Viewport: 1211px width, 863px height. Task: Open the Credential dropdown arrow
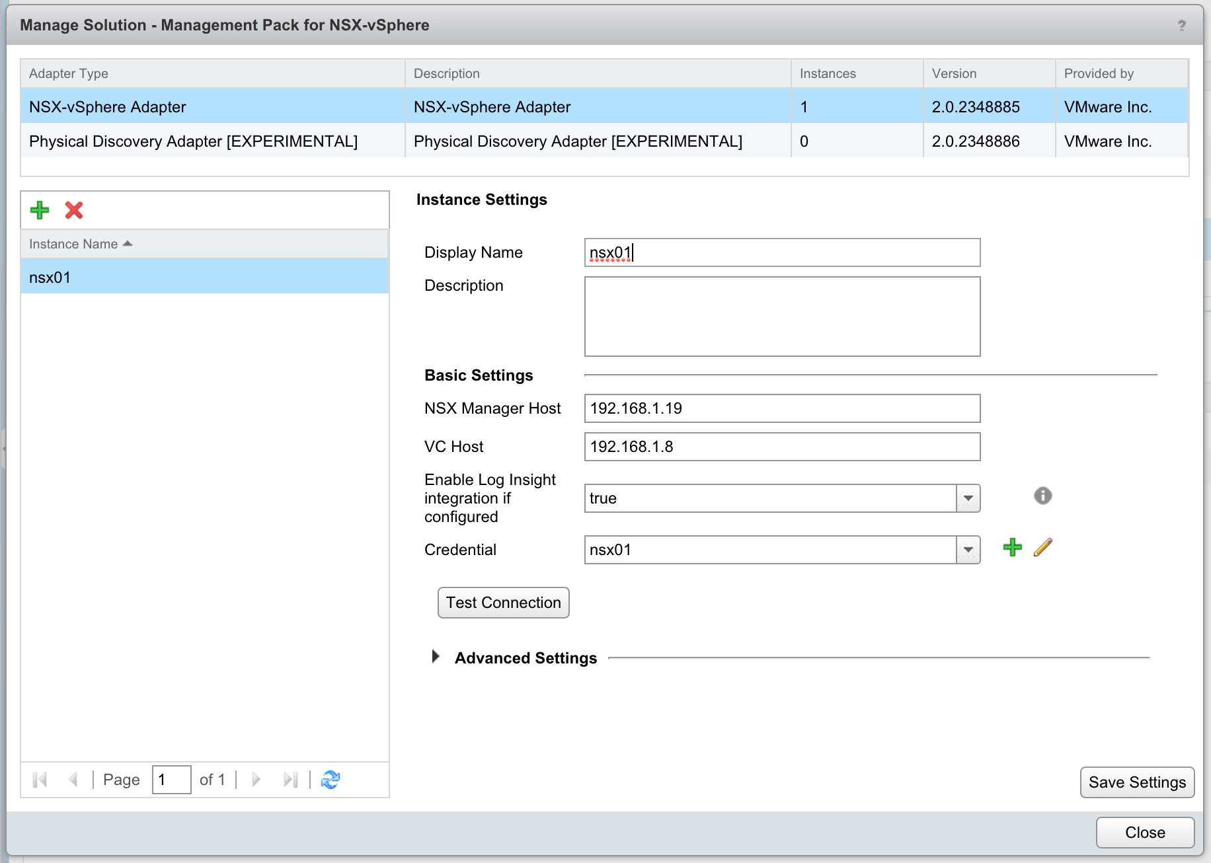968,550
